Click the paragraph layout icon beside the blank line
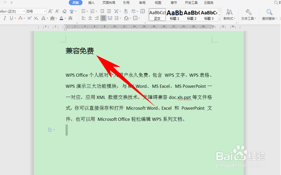The width and height of the screenshot is (281, 175). pos(50,130)
